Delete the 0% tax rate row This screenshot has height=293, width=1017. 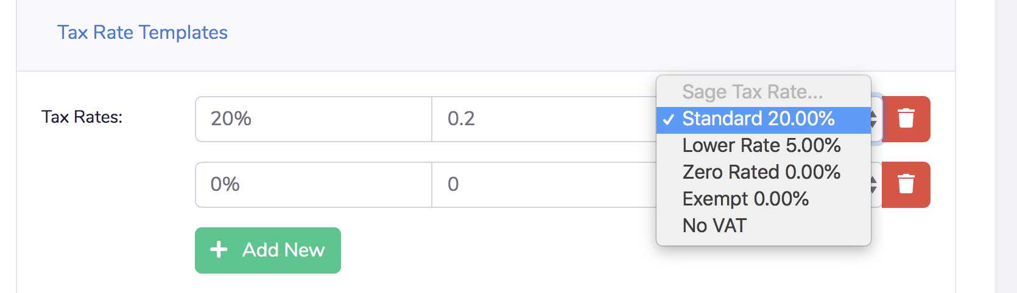(906, 185)
